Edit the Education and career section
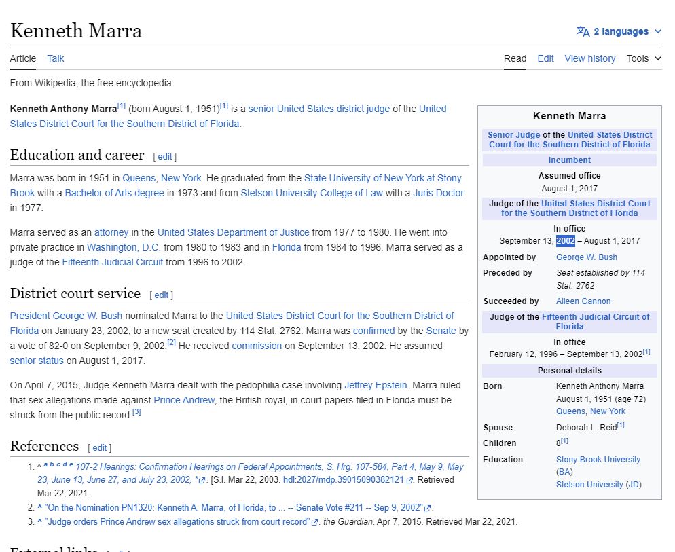Screen dimensions: 675x552 point(165,157)
